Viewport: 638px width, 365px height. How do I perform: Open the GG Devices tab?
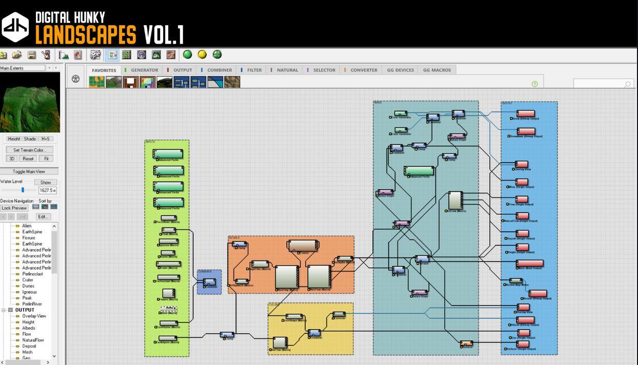coord(400,70)
